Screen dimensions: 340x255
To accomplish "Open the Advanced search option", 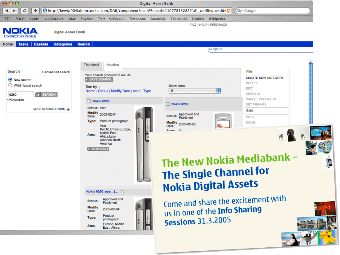I will (x=56, y=72).
